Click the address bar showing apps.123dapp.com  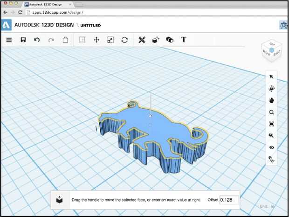tap(157, 13)
